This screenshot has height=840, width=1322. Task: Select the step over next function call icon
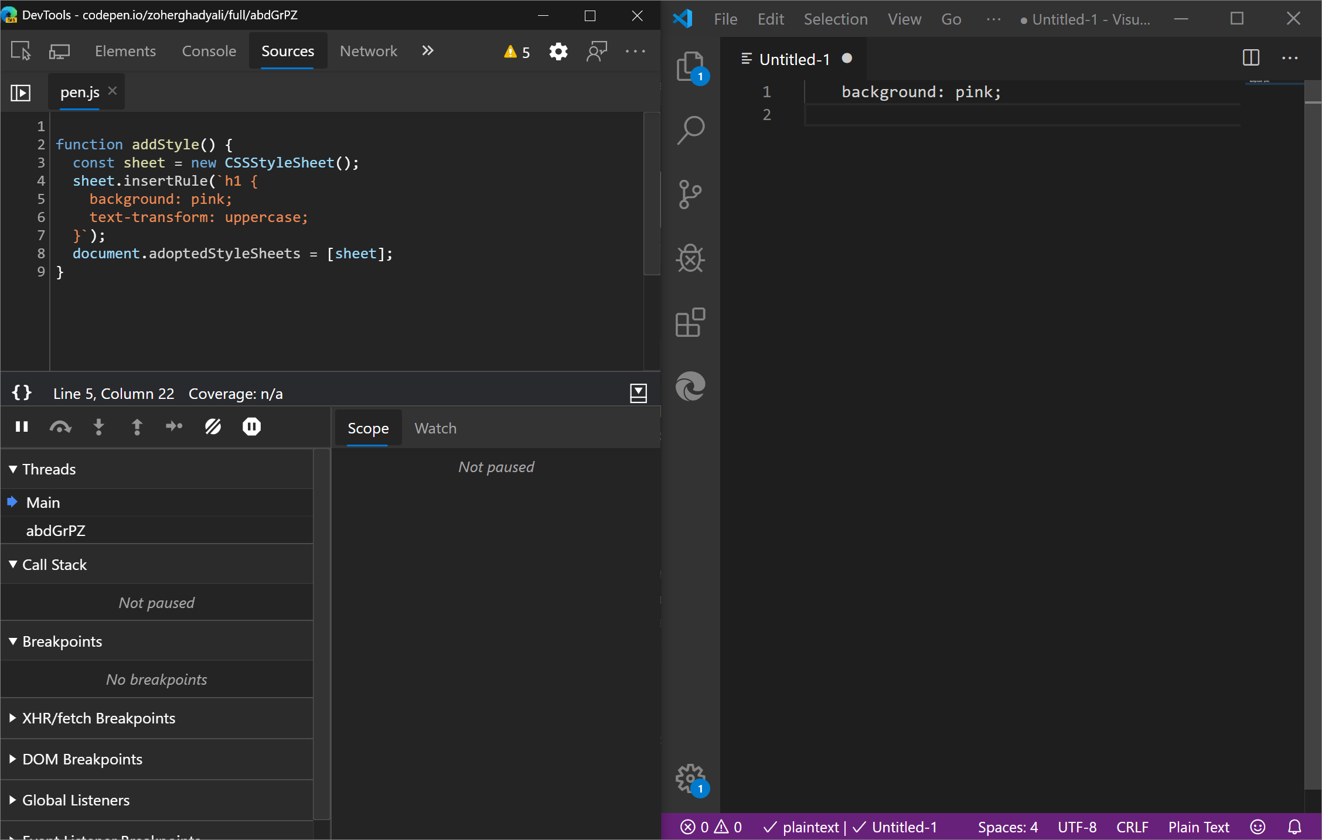click(61, 426)
